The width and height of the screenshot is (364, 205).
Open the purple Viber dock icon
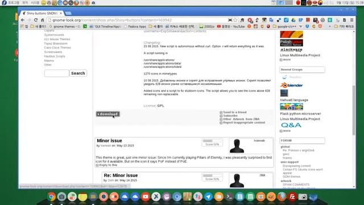167,197
